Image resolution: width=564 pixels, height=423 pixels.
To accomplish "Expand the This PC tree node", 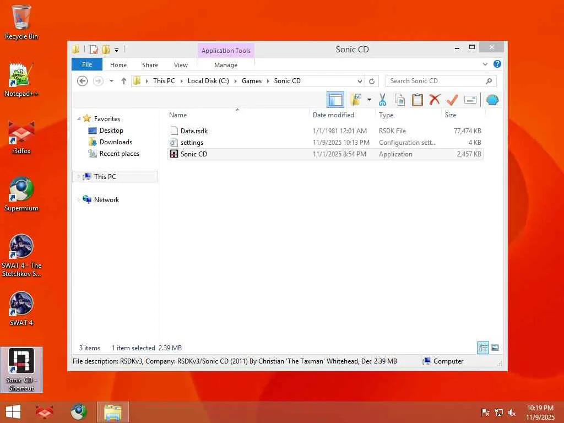I will pyautogui.click(x=79, y=177).
